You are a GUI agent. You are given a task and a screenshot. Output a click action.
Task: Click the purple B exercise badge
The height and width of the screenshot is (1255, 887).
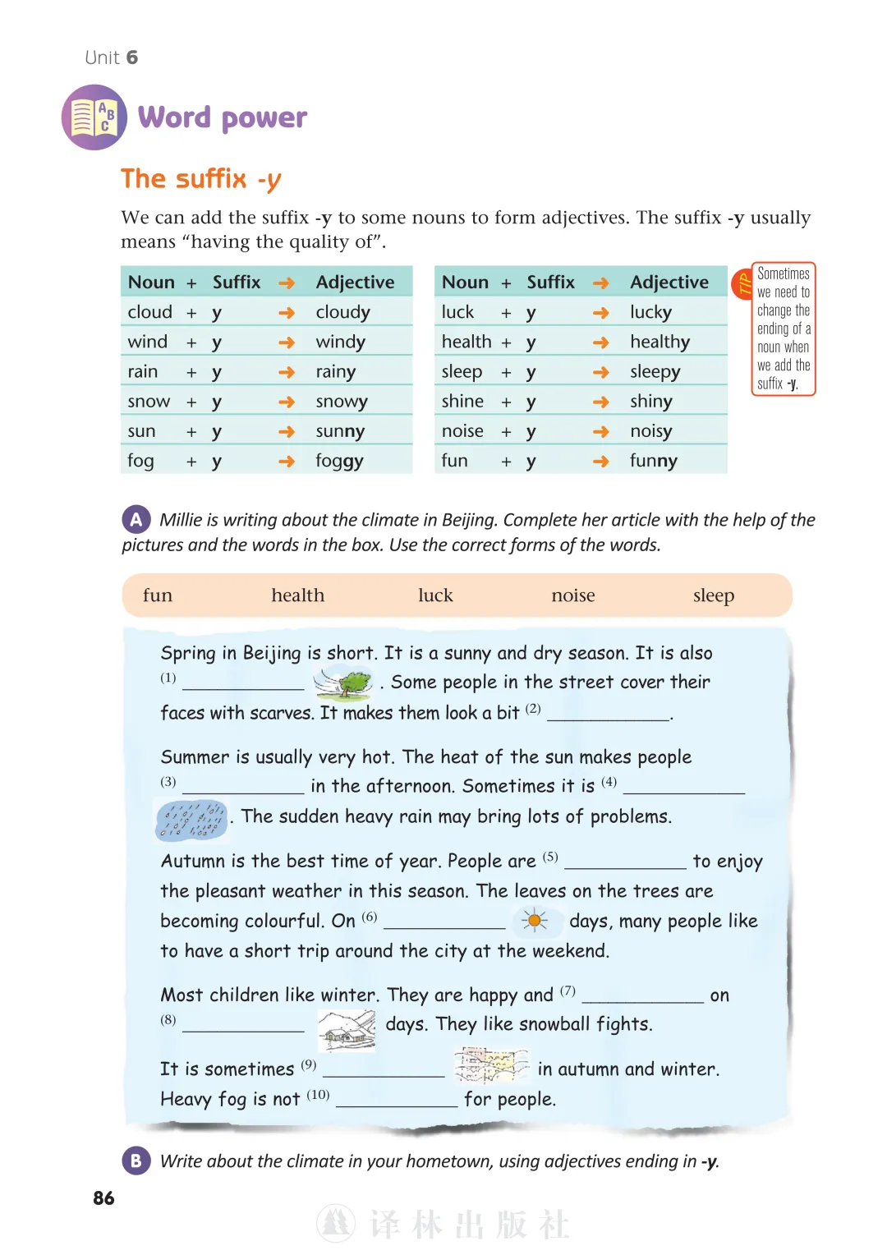tap(136, 1161)
